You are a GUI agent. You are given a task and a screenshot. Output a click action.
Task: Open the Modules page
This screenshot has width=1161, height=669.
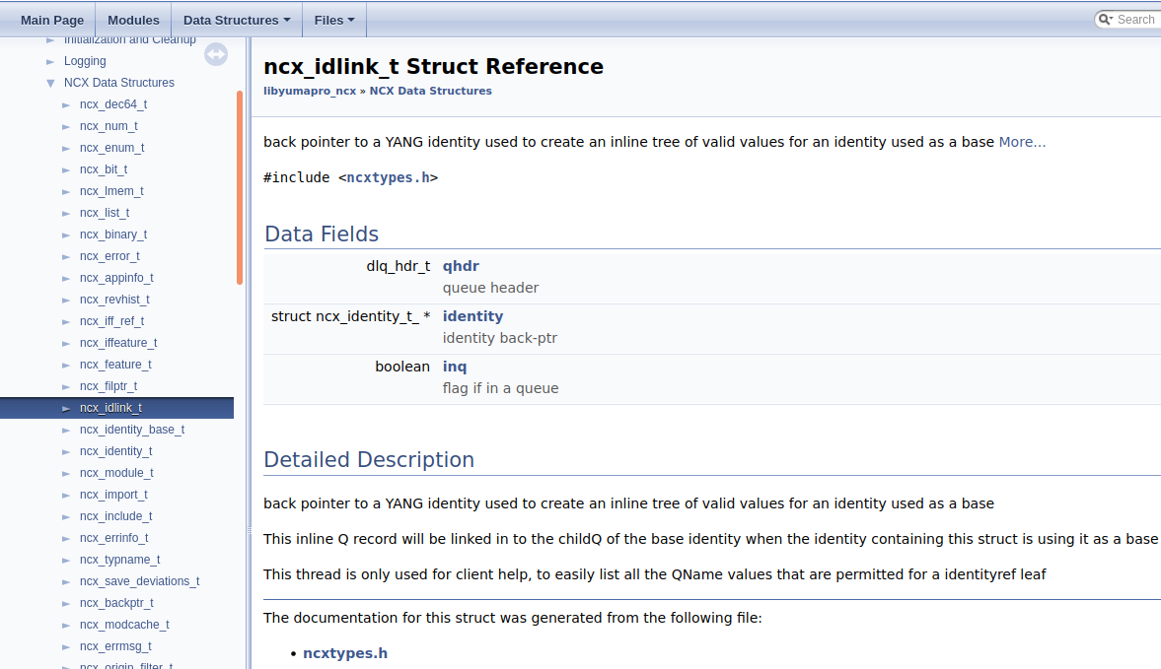pyautogui.click(x=132, y=19)
